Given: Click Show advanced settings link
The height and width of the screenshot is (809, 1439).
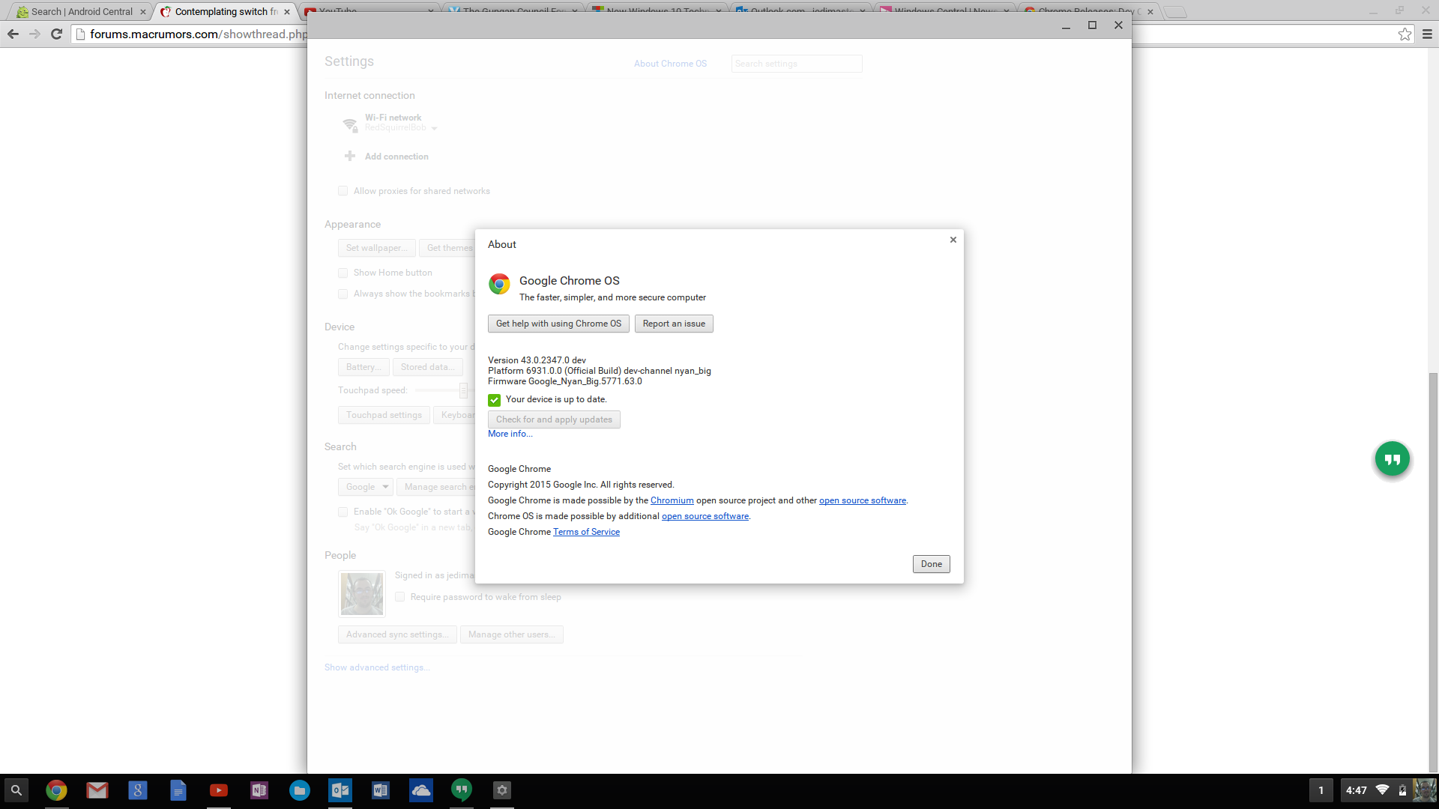Looking at the screenshot, I should [377, 667].
